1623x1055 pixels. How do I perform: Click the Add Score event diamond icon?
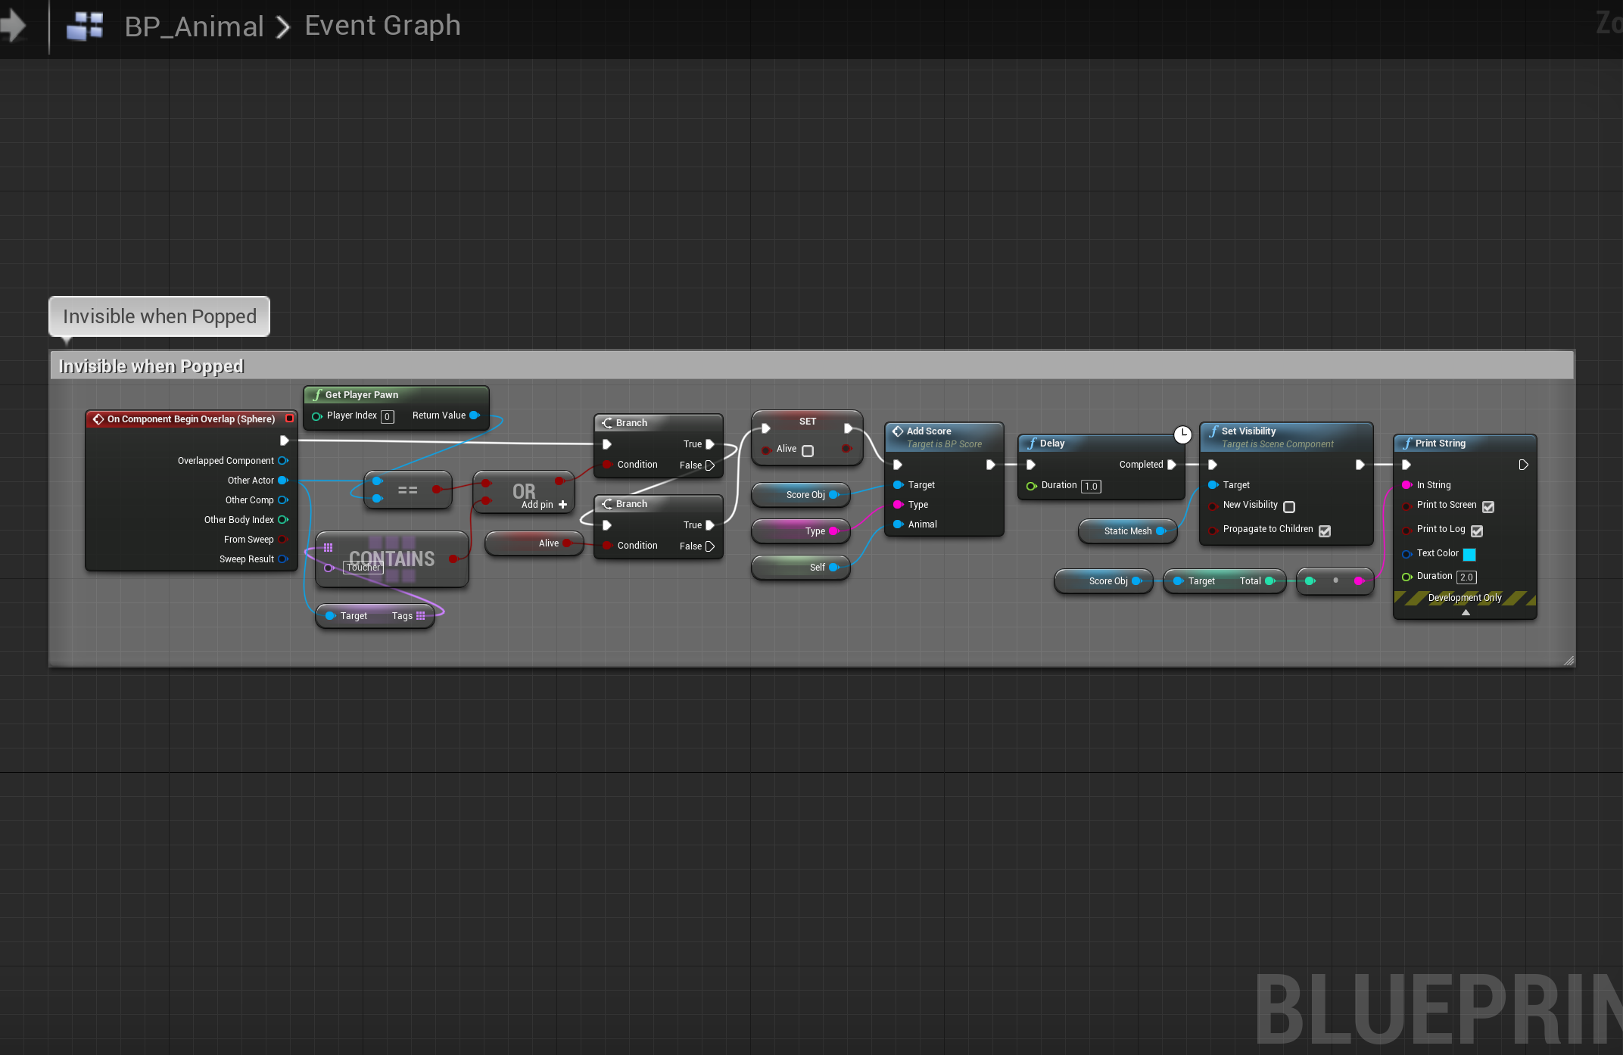pyautogui.click(x=898, y=431)
